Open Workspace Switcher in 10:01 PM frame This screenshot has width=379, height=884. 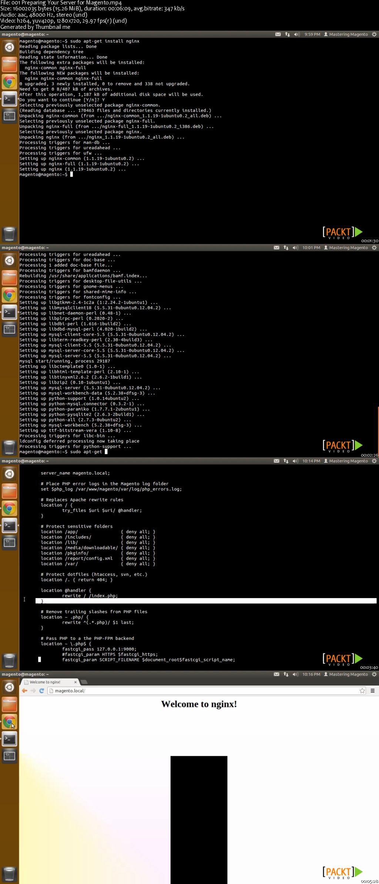pos(9,329)
